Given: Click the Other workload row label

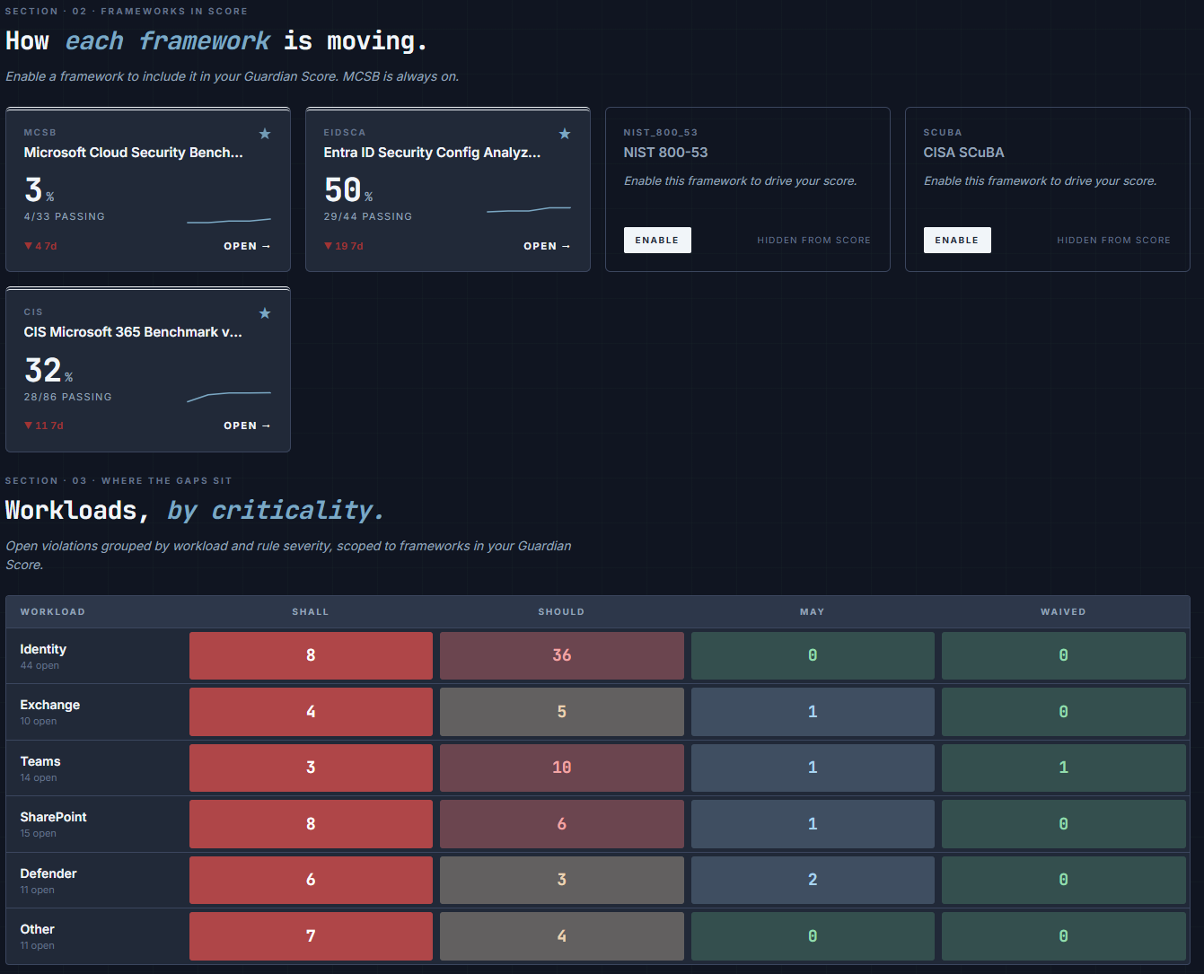Looking at the screenshot, I should tap(38, 929).
